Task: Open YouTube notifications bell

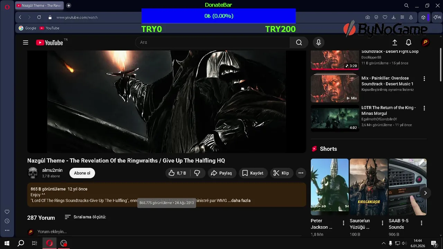Action: tap(409, 43)
